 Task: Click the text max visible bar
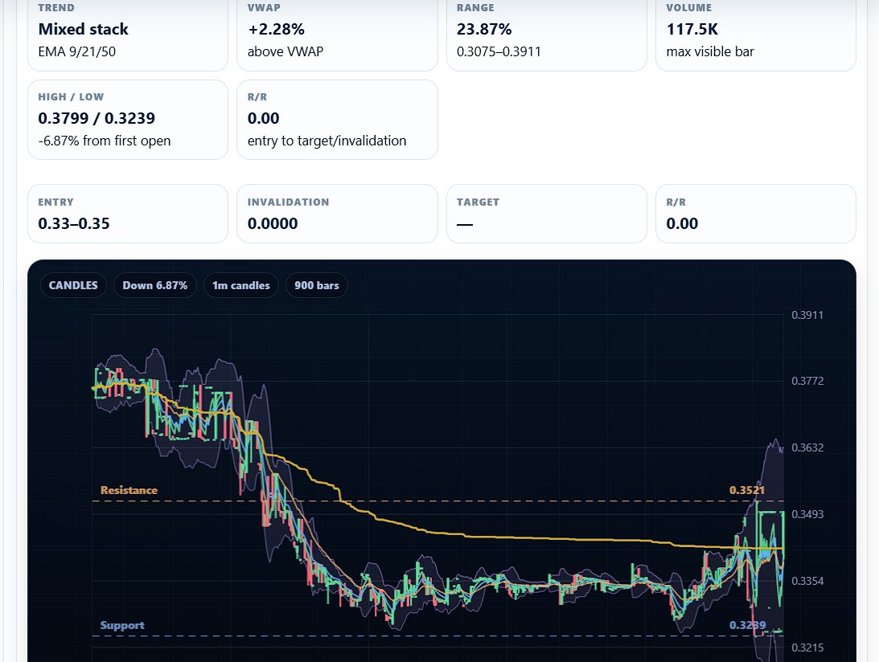(710, 51)
